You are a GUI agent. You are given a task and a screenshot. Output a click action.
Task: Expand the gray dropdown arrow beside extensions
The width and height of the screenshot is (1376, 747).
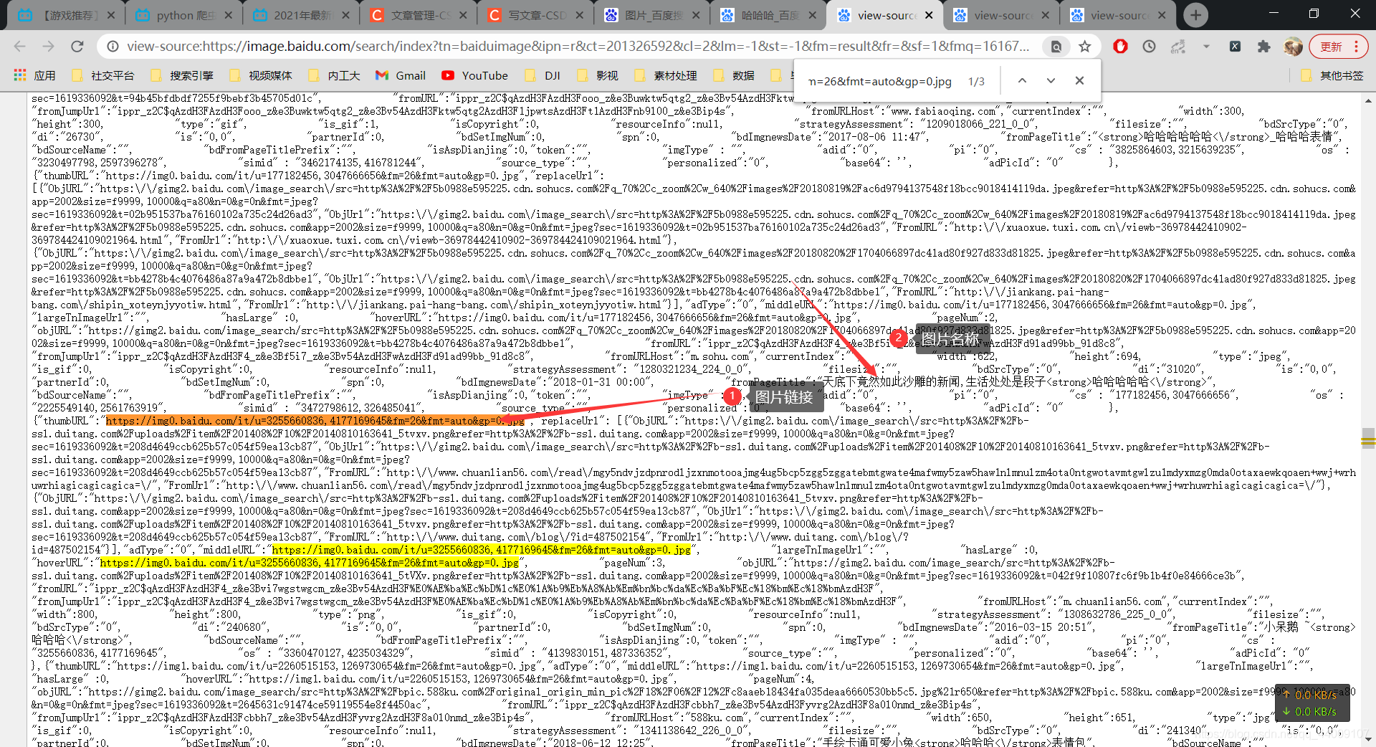click(x=1206, y=47)
